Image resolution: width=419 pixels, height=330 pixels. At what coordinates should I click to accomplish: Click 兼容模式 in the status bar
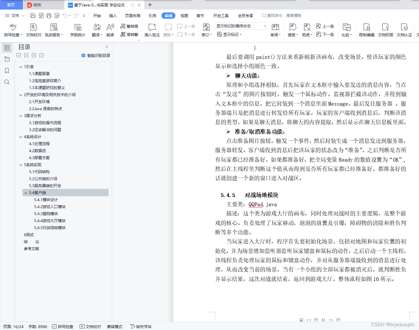point(115,326)
